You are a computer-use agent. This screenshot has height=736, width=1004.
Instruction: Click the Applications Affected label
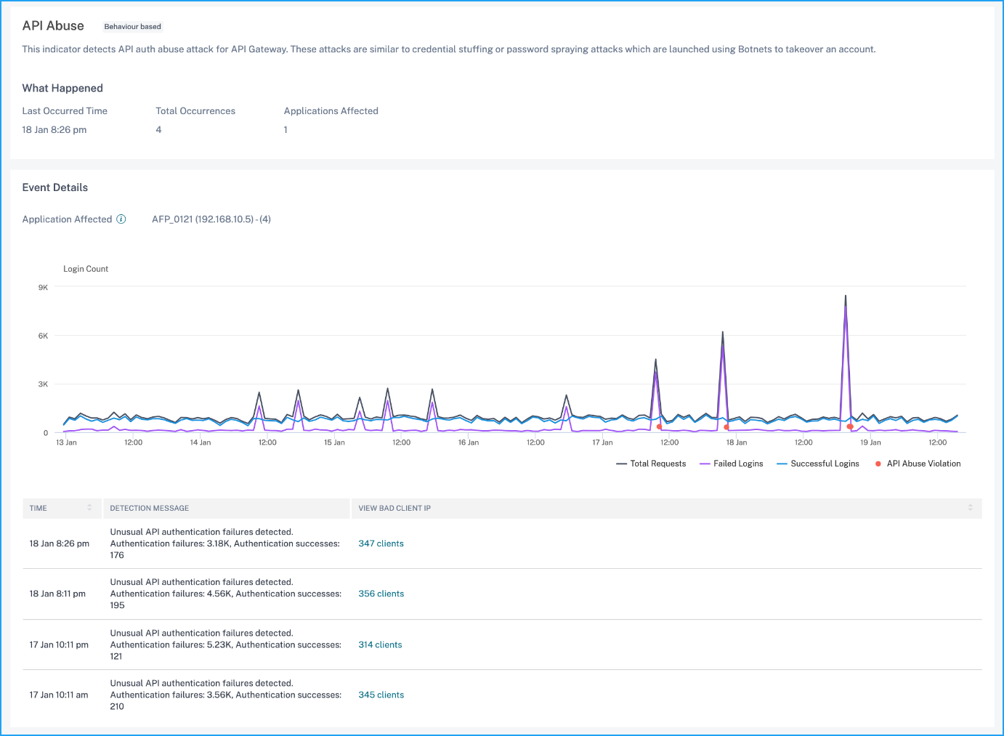(331, 111)
